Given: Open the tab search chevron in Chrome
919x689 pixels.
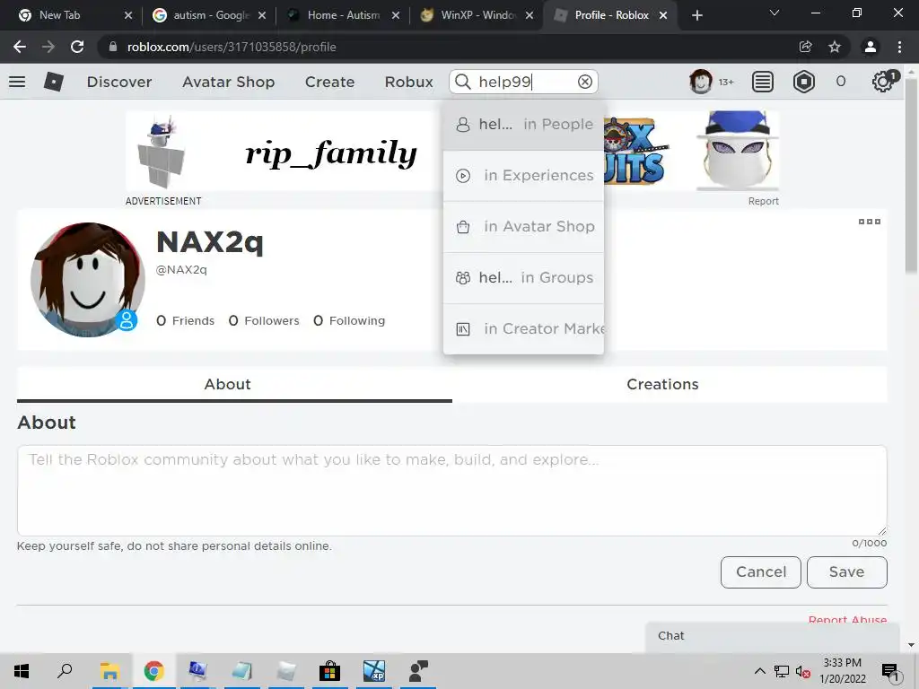Looking at the screenshot, I should 775,13.
